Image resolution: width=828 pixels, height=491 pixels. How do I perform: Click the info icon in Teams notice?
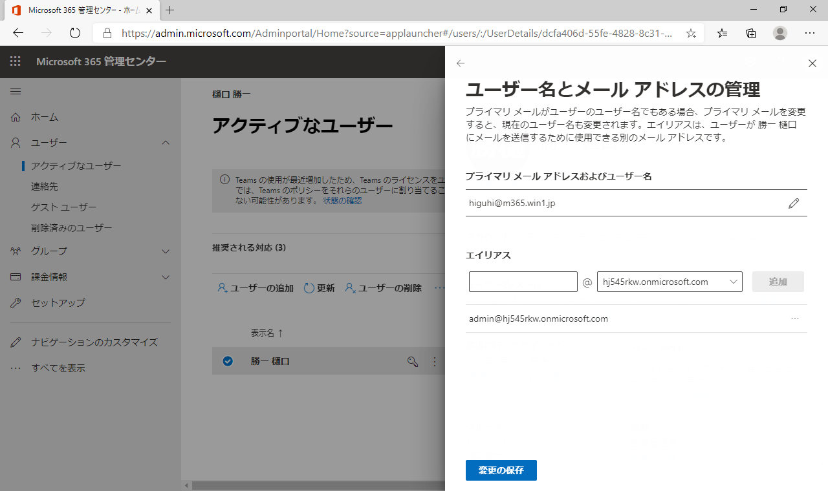click(x=224, y=179)
